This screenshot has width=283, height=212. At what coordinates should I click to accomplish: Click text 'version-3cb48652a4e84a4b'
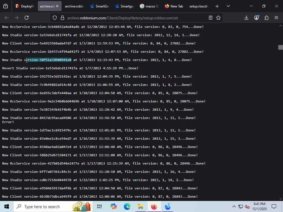pyautogui.click(x=56, y=27)
